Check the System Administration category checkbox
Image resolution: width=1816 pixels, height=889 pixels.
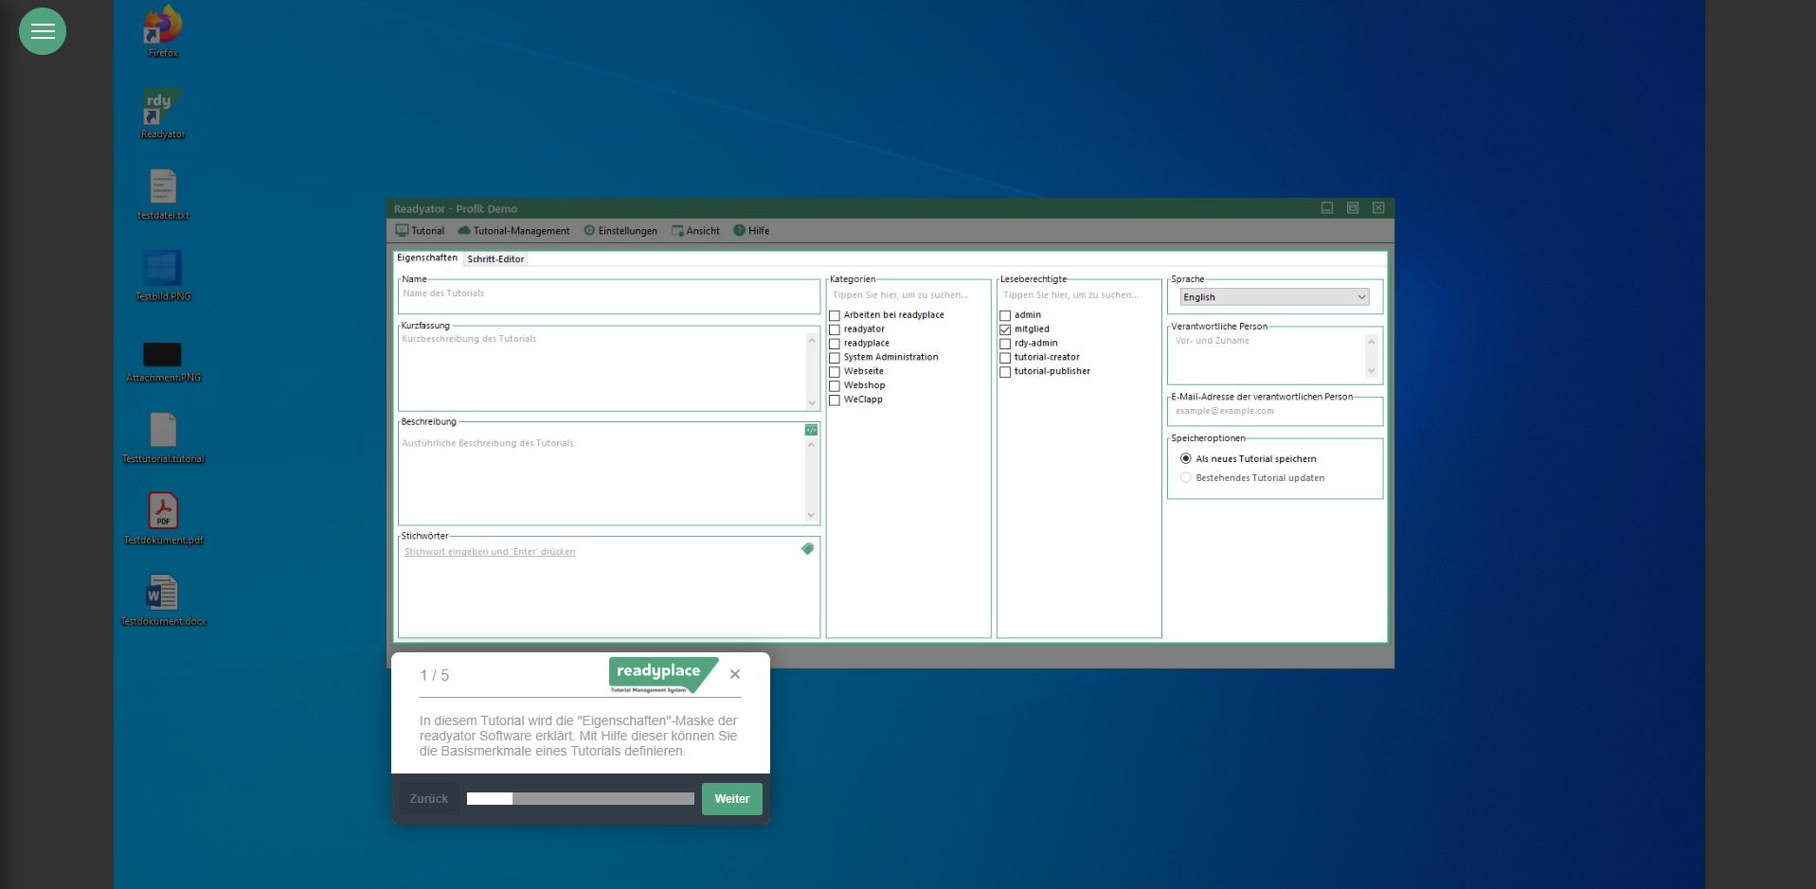(835, 358)
